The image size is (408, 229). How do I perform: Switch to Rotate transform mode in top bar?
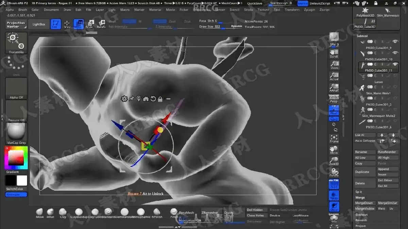[x=101, y=24]
